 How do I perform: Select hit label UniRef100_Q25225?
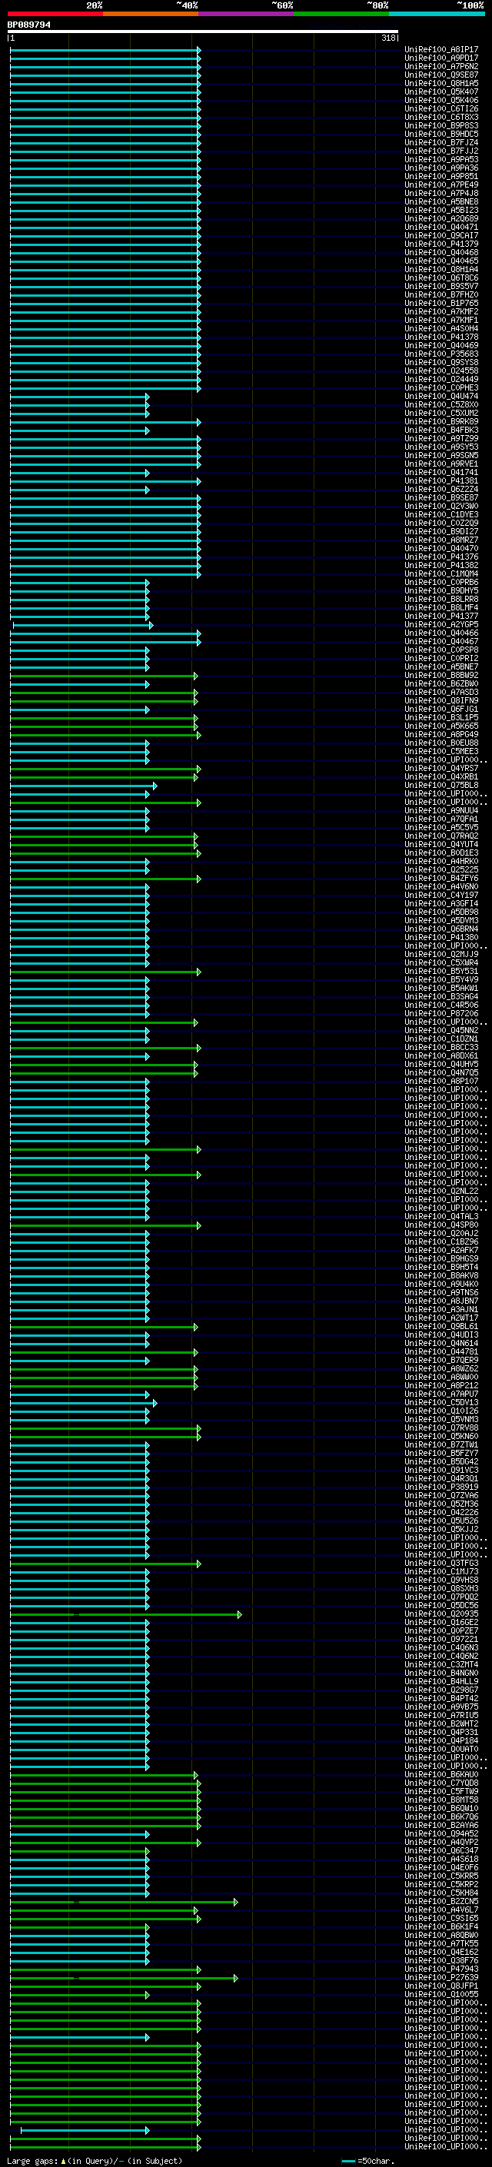(x=441, y=870)
